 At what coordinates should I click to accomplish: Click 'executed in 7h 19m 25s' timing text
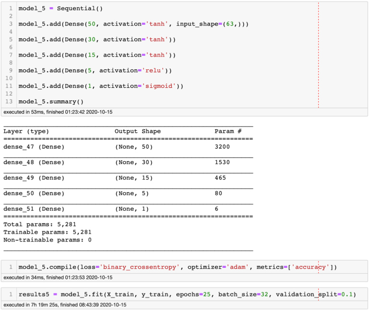(x=65, y=305)
